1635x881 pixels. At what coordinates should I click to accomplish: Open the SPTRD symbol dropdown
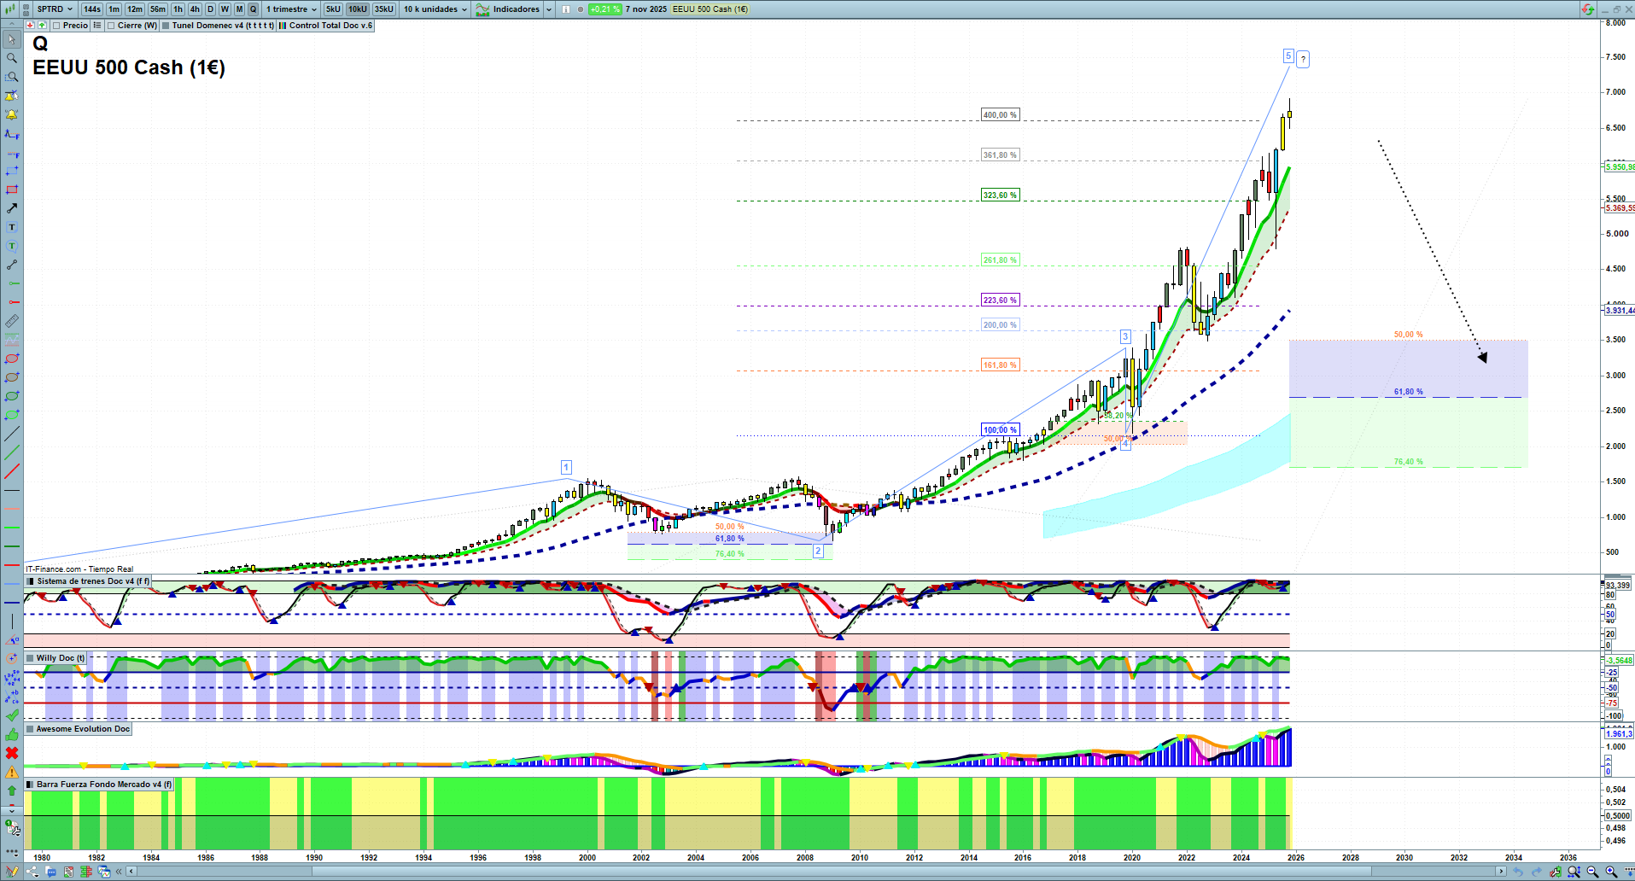pos(55,9)
